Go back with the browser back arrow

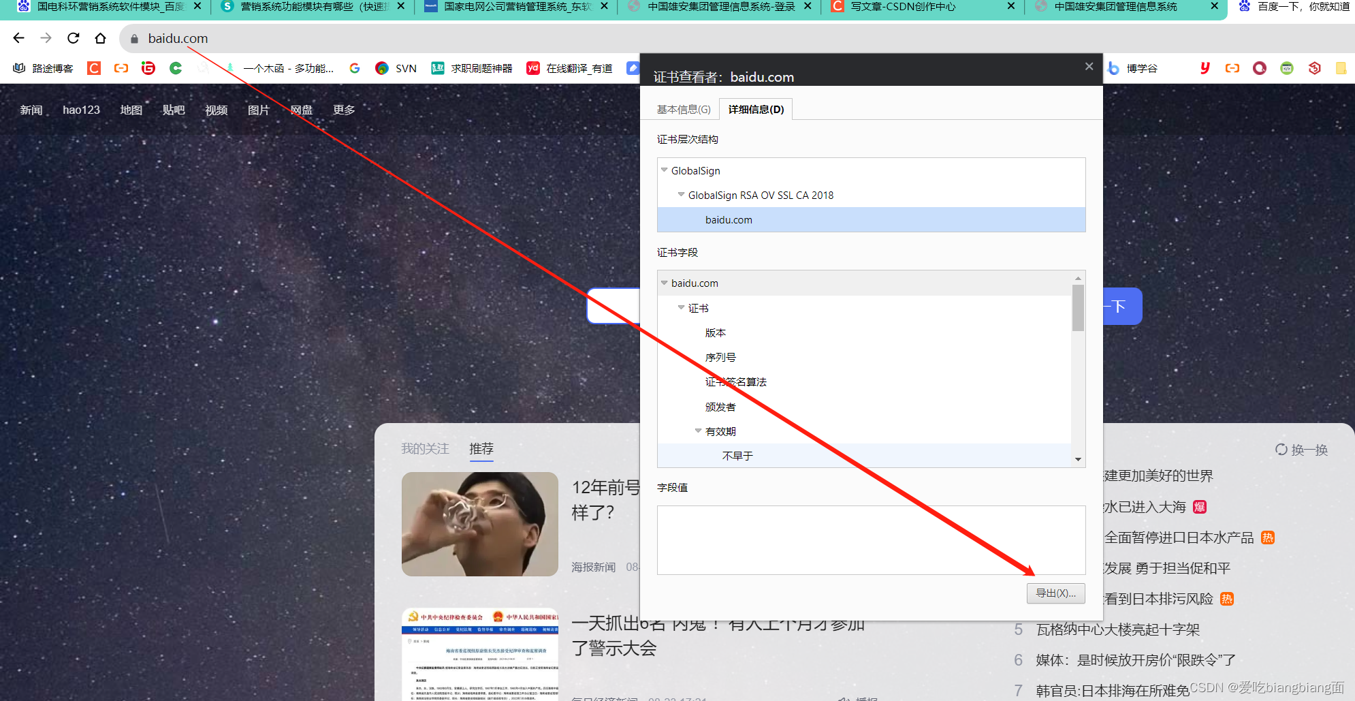pyautogui.click(x=19, y=38)
